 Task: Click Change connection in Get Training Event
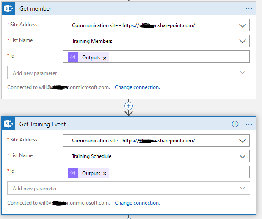pyautogui.click(x=137, y=203)
